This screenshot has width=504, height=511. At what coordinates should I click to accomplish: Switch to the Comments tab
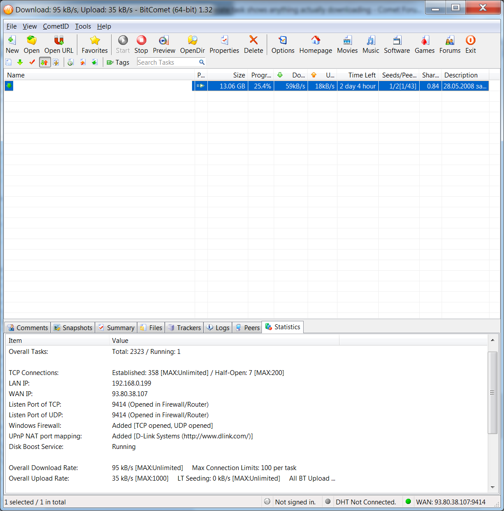point(28,327)
